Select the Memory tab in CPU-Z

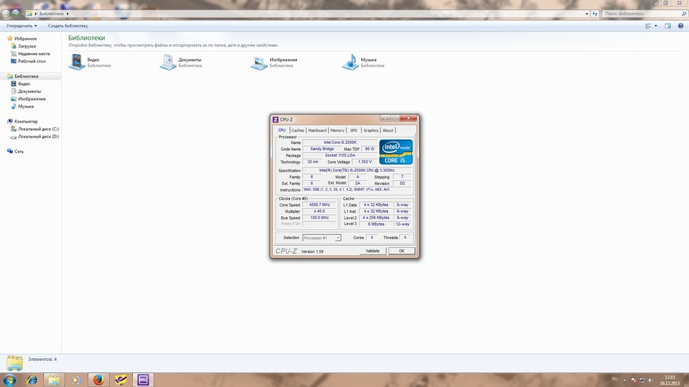pos(337,130)
